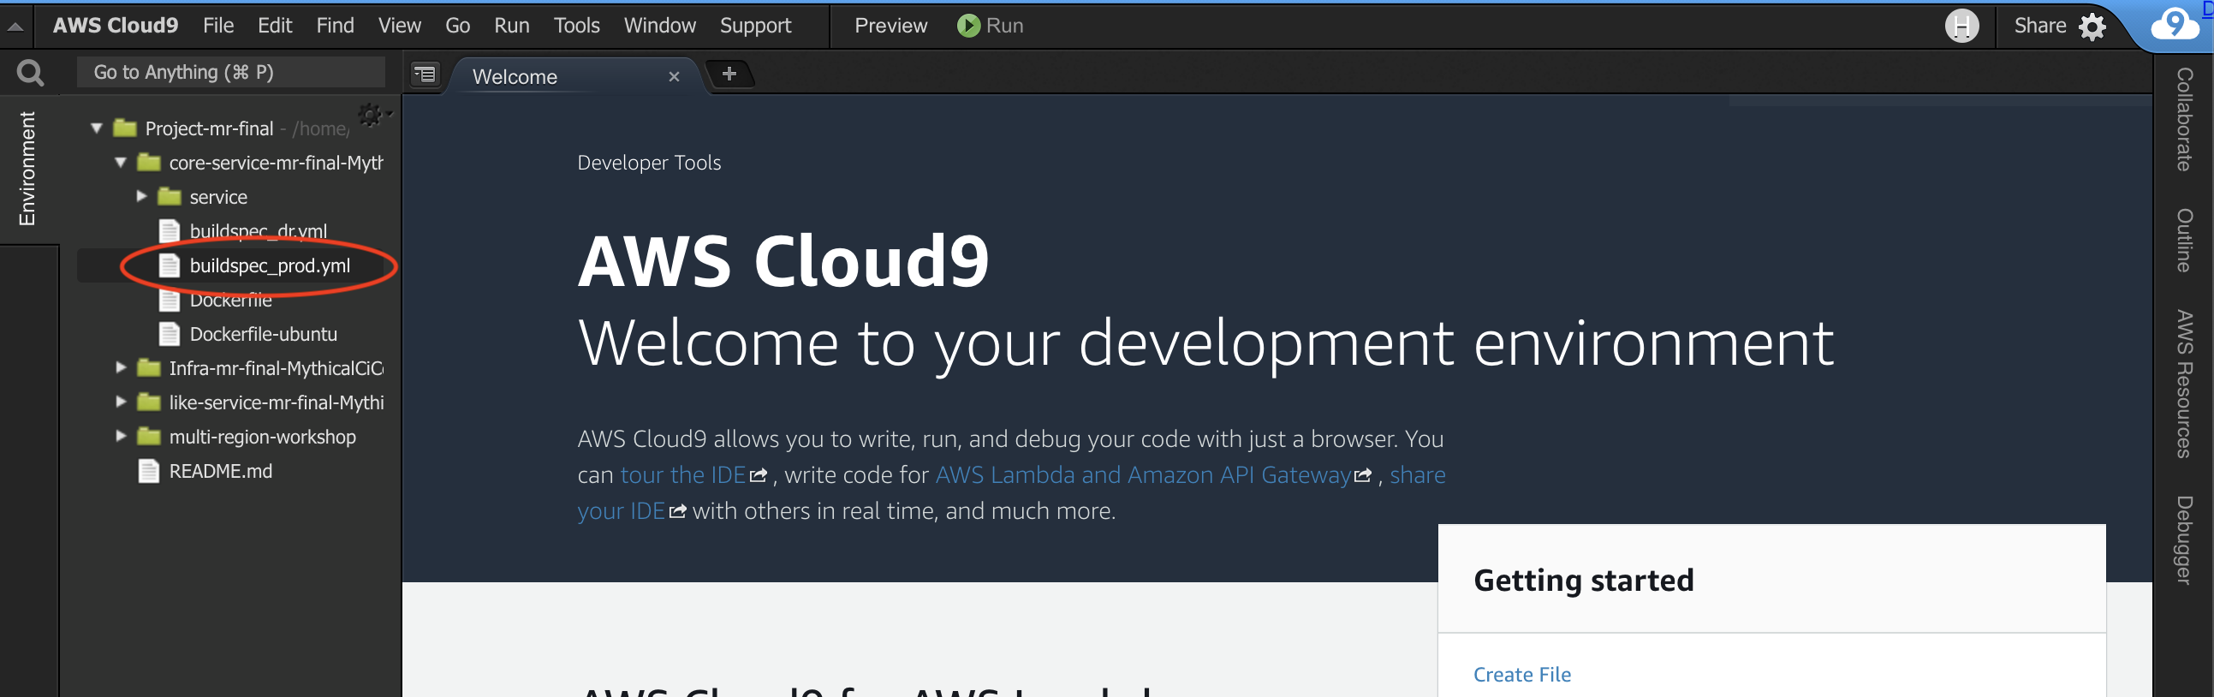Screen dimensions: 2214x697
Task: Click the Developer Tools label
Action: pyautogui.click(x=649, y=163)
